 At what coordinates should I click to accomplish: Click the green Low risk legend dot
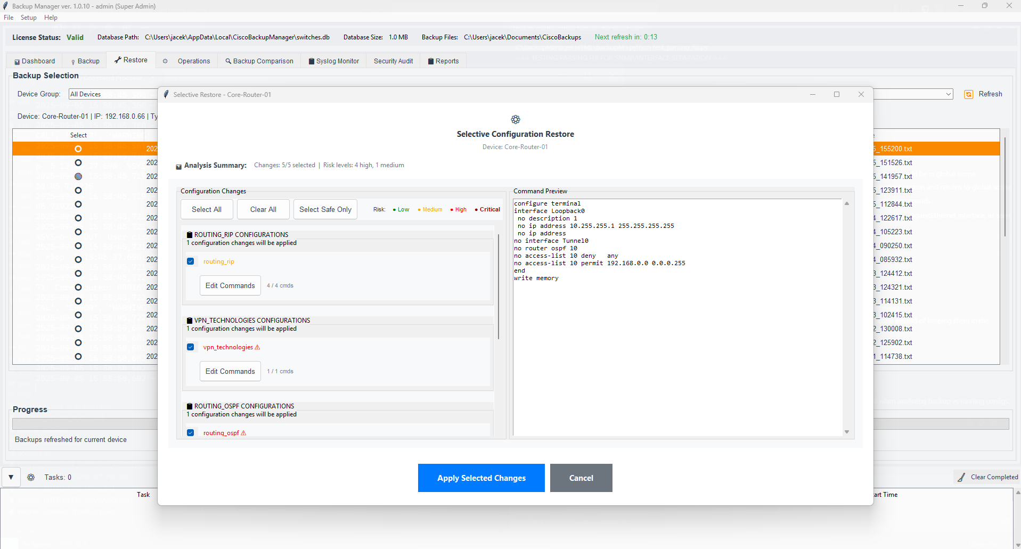[394, 210]
